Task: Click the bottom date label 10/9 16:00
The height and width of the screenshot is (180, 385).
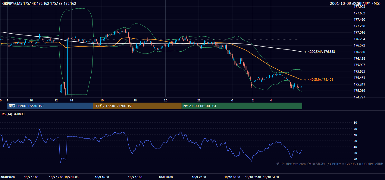Action: pyautogui.click(x=102, y=177)
